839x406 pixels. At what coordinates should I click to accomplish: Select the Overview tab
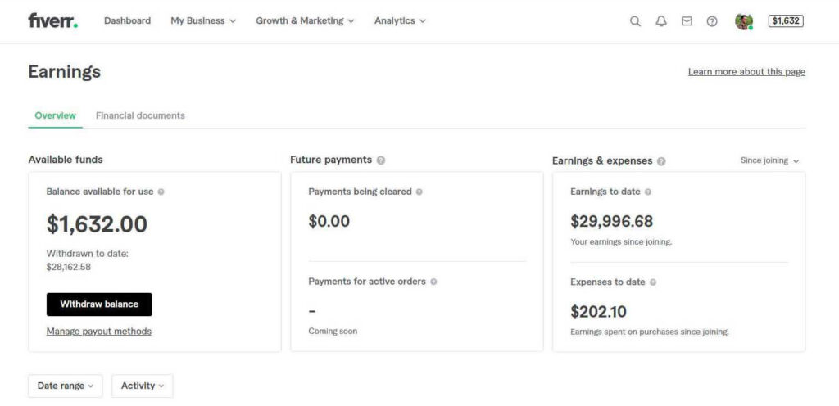[x=55, y=115]
